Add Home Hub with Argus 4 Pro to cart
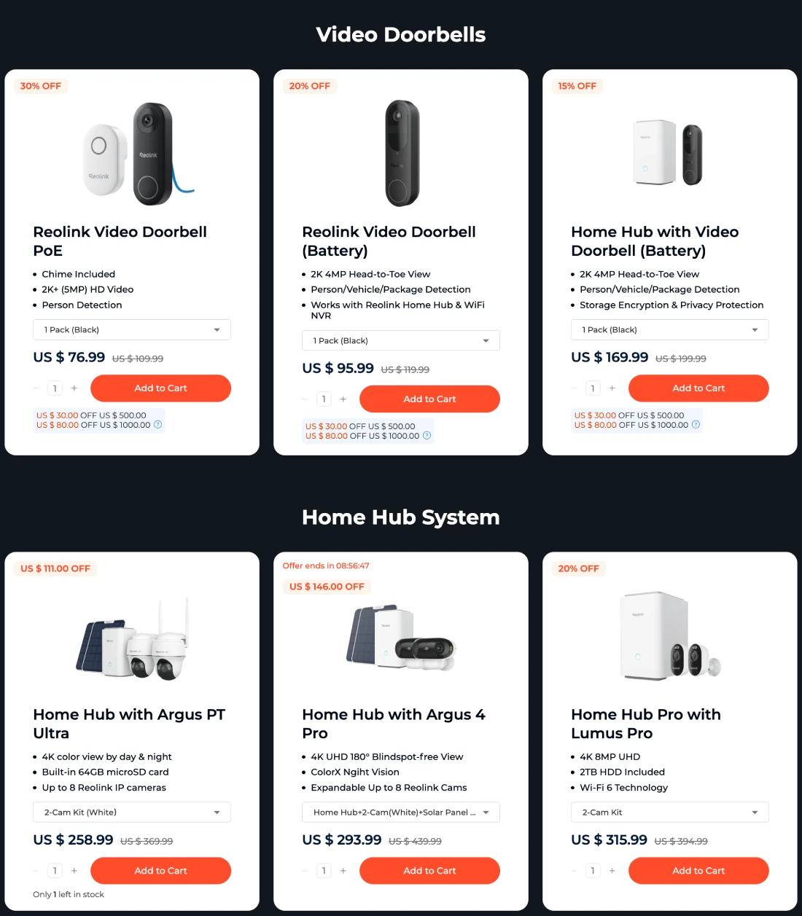Screen dimensions: 802x916 point(429,871)
